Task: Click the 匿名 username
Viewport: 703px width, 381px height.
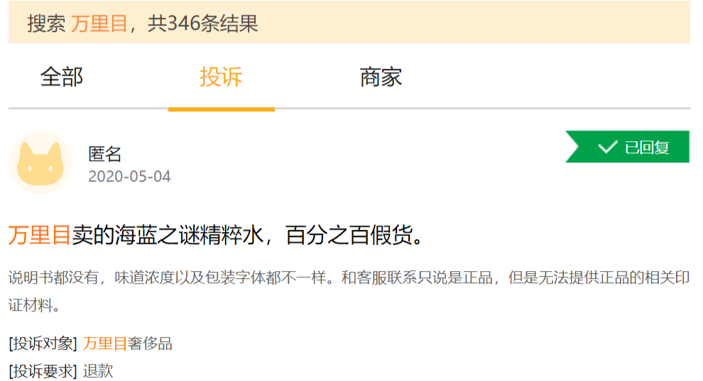Action: click(105, 154)
